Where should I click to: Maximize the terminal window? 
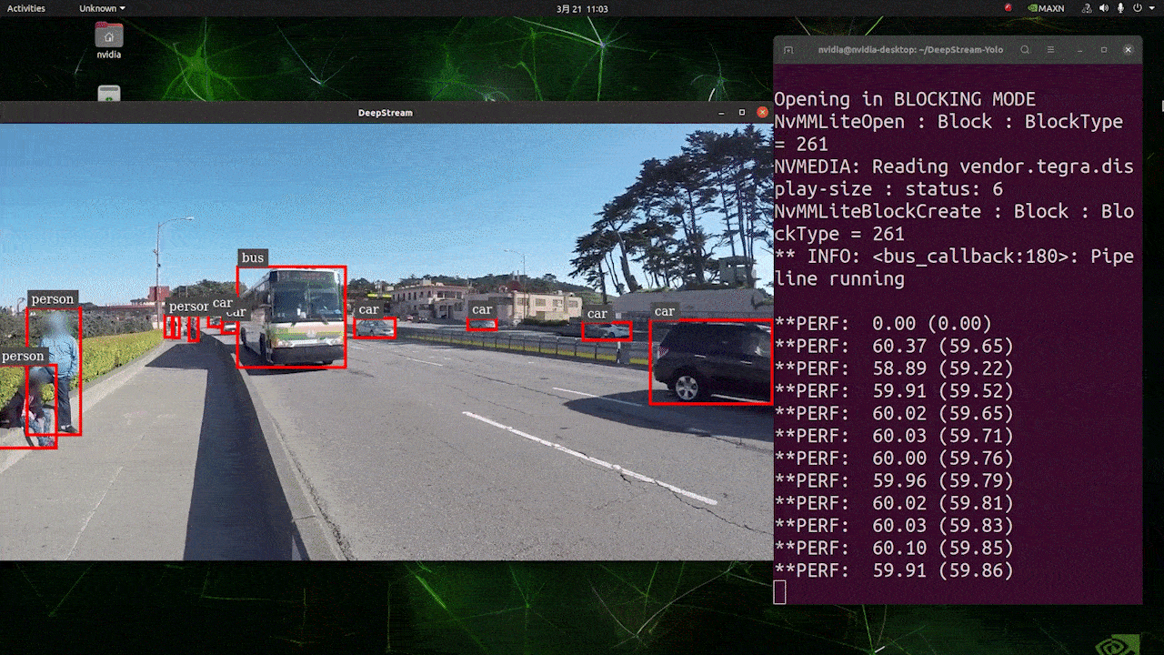pos(1104,50)
